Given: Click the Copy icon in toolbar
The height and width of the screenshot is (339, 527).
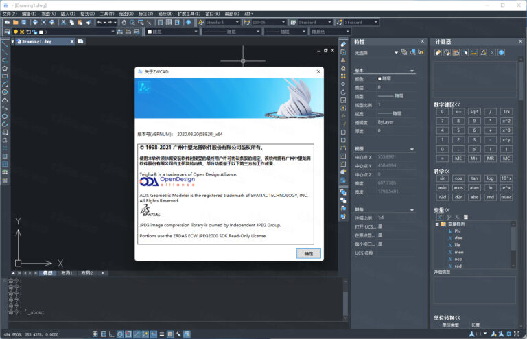Looking at the screenshot, I should (71, 22).
